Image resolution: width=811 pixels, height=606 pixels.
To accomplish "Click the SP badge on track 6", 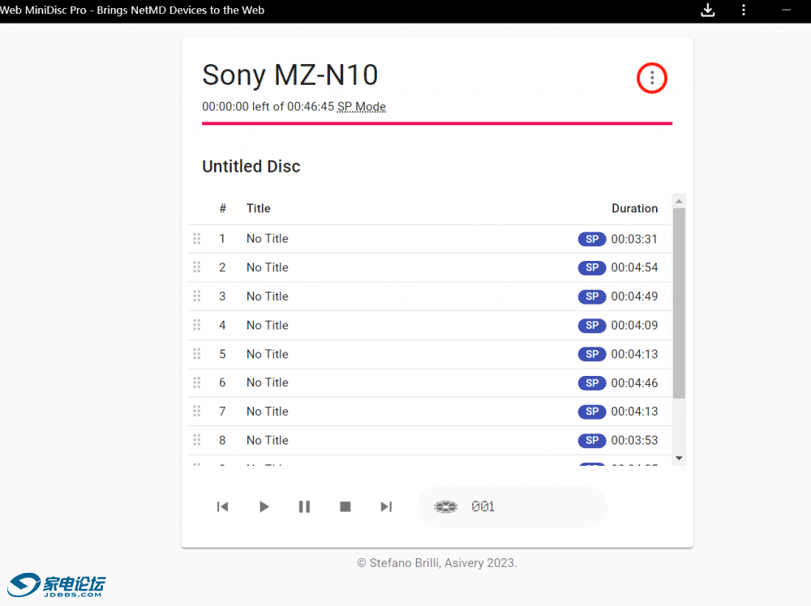I will tap(592, 383).
